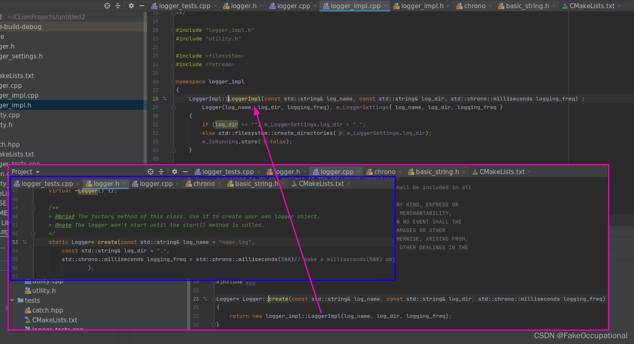Open the Project view dropdown
This screenshot has width=634, height=344.
(25, 172)
